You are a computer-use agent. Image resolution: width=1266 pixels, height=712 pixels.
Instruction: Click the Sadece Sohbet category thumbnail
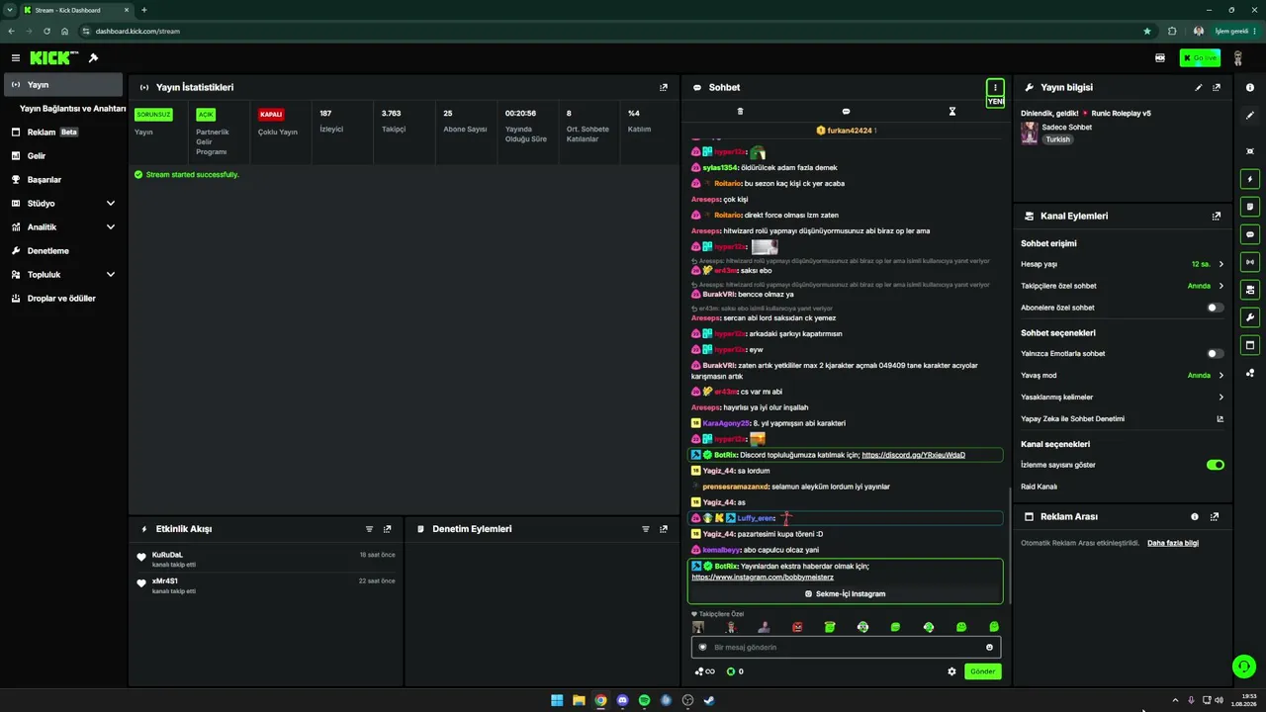[x=1030, y=133]
